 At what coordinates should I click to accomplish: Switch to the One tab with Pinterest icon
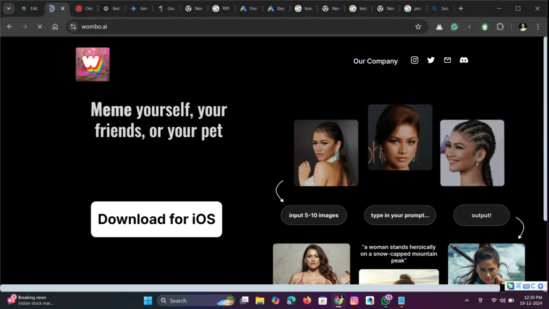(84, 9)
